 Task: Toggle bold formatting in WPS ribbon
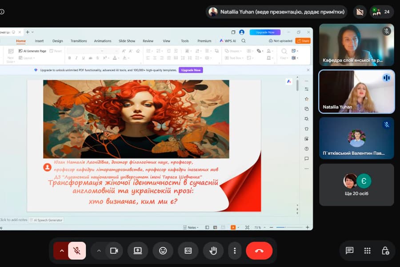click(x=70, y=58)
